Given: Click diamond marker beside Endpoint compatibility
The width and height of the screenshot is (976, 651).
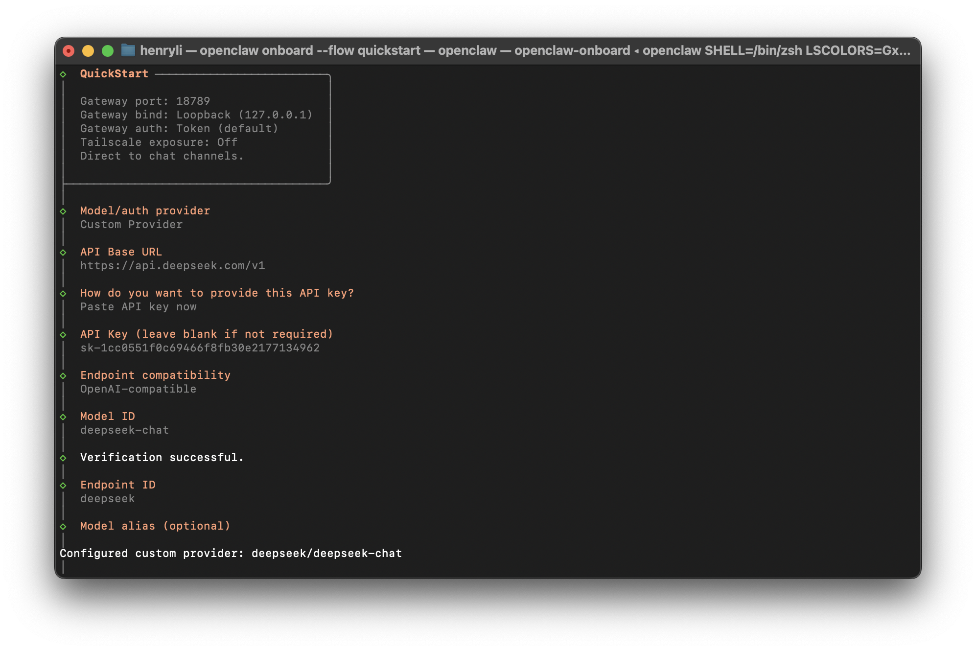Looking at the screenshot, I should point(63,376).
